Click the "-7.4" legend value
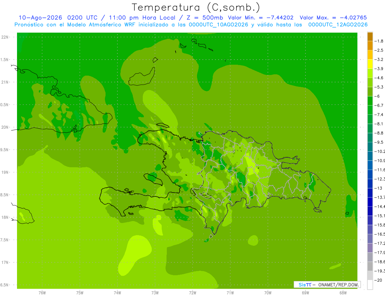The width and height of the screenshot is (385, 297). 379,115
